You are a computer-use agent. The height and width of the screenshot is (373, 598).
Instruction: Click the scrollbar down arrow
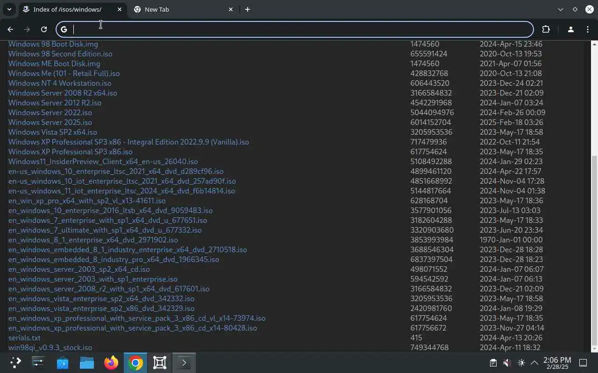coord(594,349)
